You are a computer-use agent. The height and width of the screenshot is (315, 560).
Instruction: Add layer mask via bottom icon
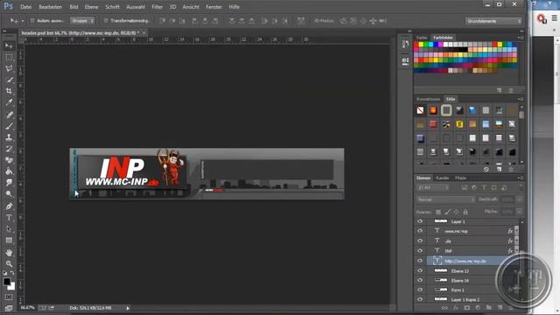click(x=466, y=307)
